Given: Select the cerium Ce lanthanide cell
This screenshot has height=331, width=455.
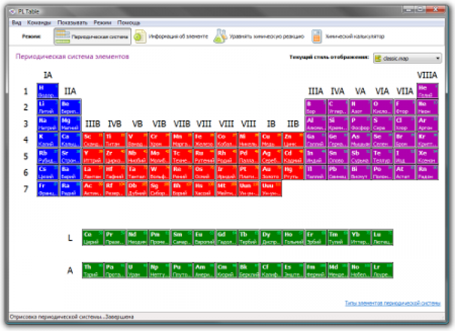Looking at the screenshot, I should 93,237.
